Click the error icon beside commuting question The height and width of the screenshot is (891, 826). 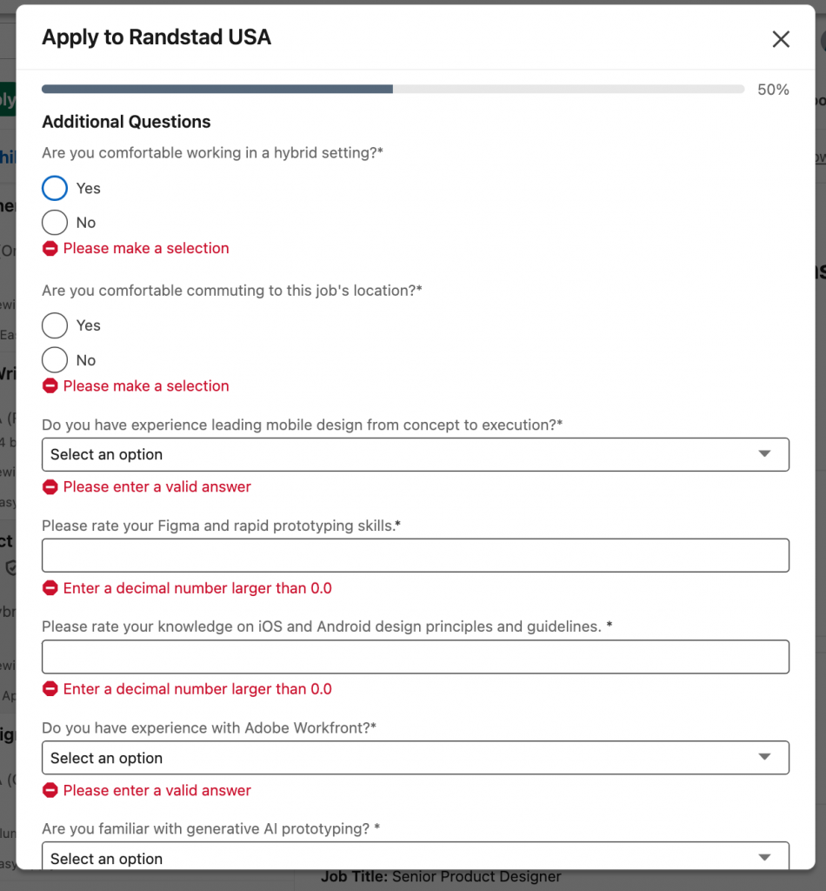tap(50, 385)
